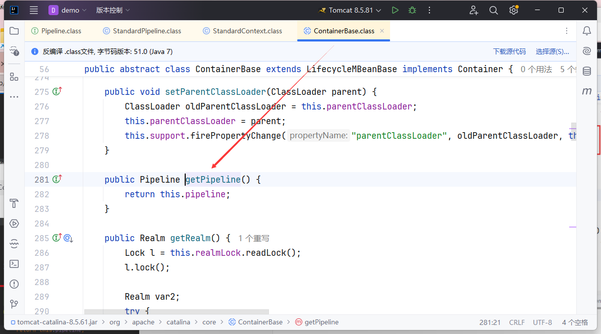Open the Build hammer tool window
Viewport: 601px width, 334px height.
14,203
